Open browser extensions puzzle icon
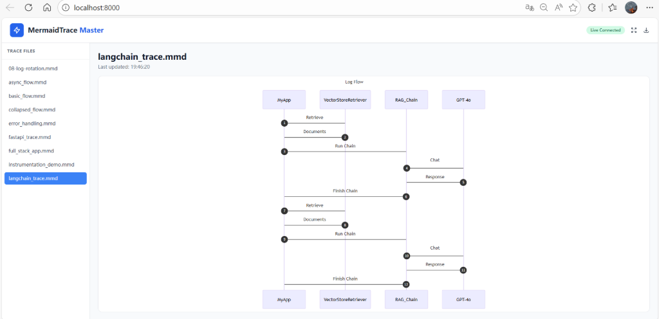Image resolution: width=659 pixels, height=319 pixels. (592, 8)
